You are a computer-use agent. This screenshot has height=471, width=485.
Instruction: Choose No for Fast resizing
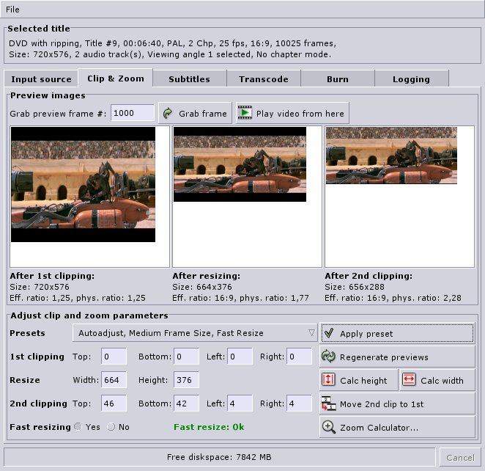tap(111, 427)
